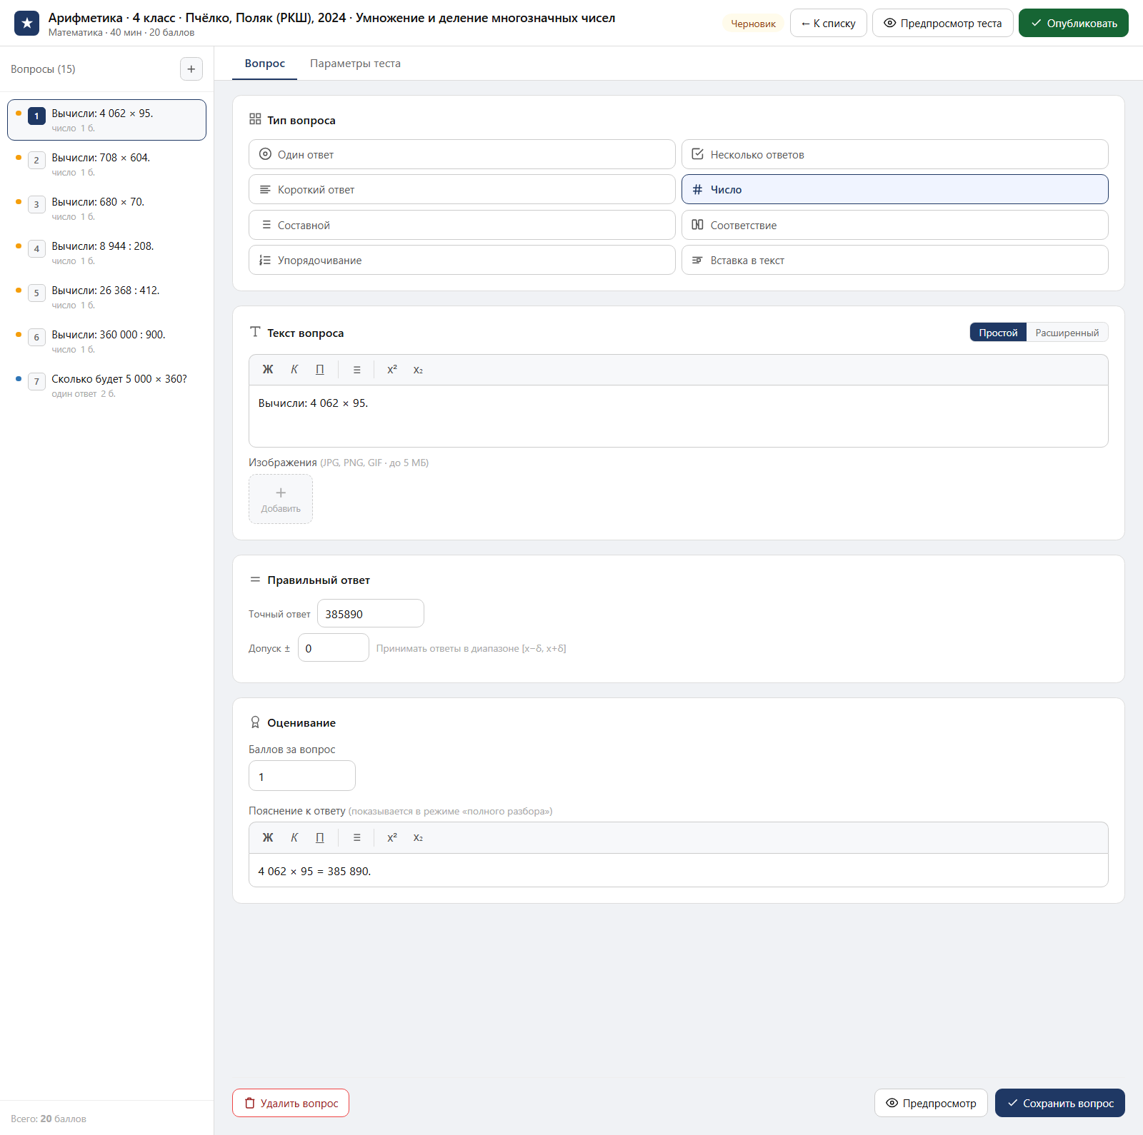Choose the Упорядочивание question type

point(462,260)
